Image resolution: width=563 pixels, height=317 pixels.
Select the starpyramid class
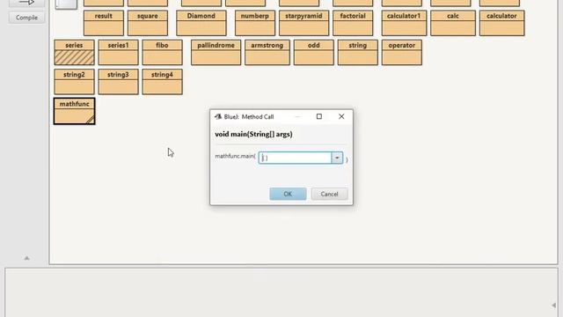(303, 23)
